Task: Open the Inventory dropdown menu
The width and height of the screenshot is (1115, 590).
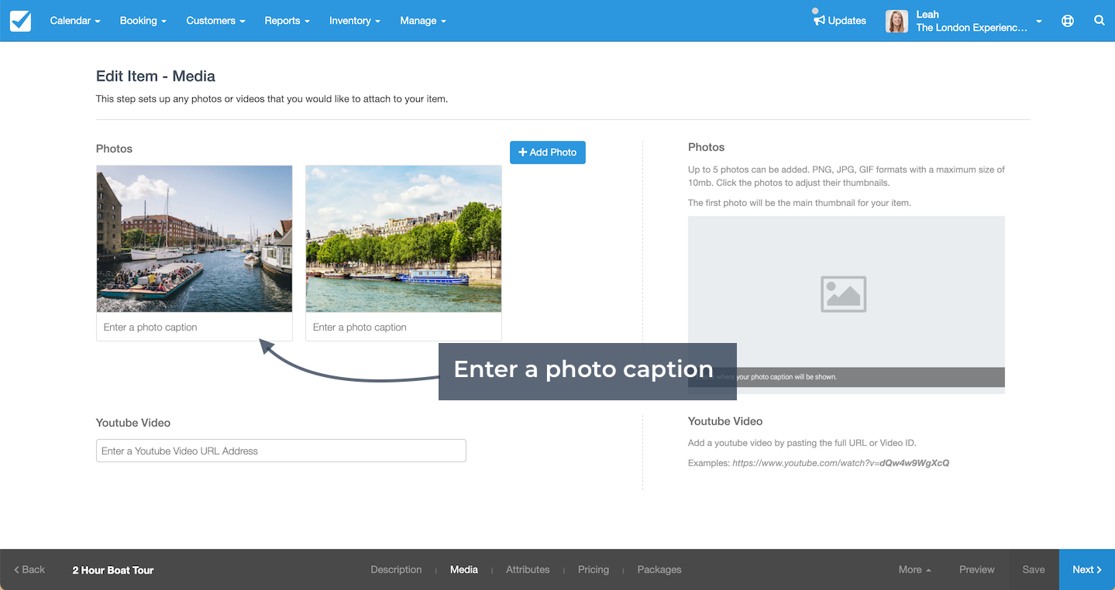Action: pos(354,21)
